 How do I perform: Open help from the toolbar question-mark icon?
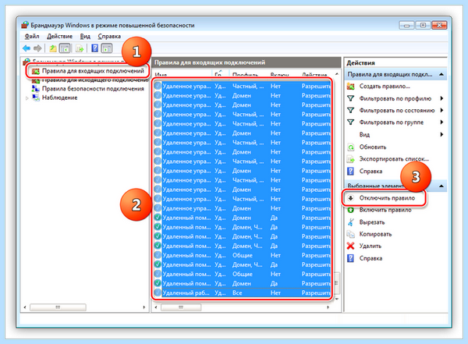coord(94,48)
